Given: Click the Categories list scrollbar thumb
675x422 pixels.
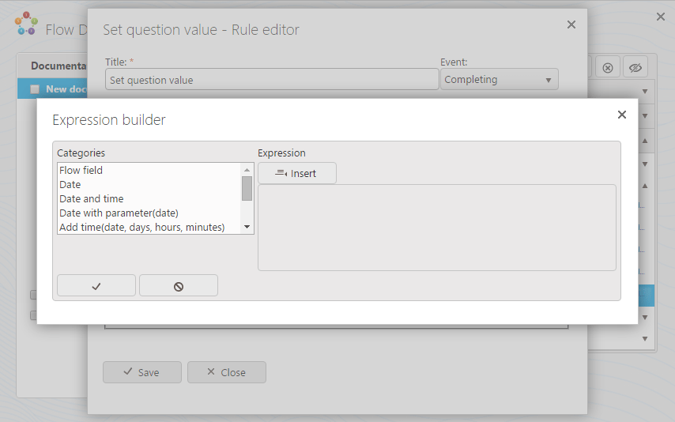Looking at the screenshot, I should tap(247, 189).
